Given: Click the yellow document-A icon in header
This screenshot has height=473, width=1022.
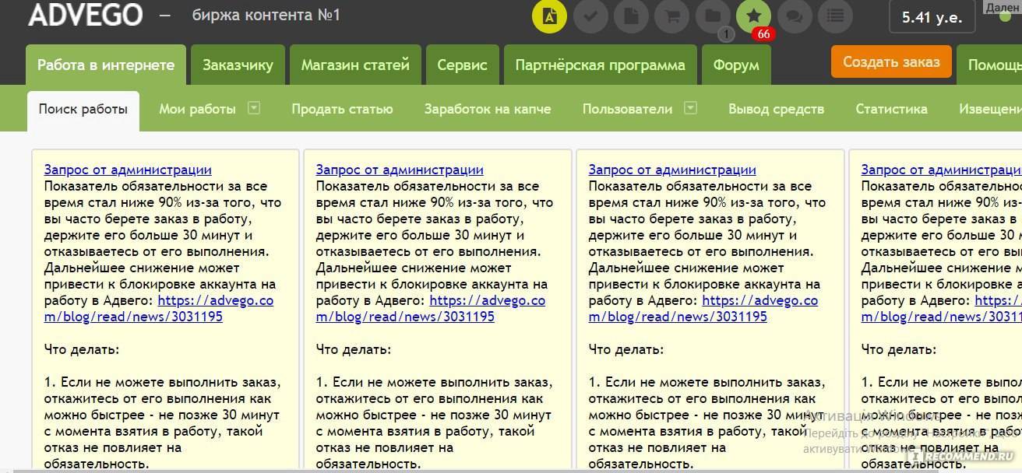Looking at the screenshot, I should click(x=550, y=16).
